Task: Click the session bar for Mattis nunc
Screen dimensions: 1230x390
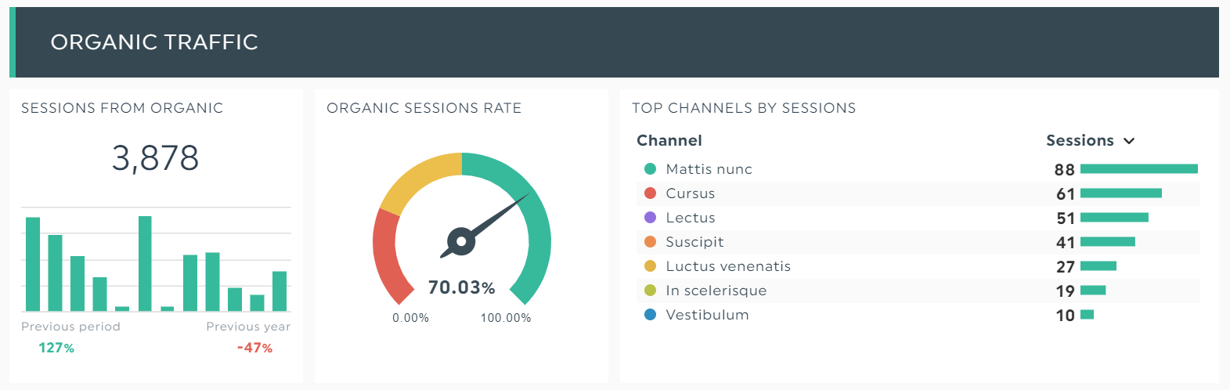Action: pos(1138,169)
